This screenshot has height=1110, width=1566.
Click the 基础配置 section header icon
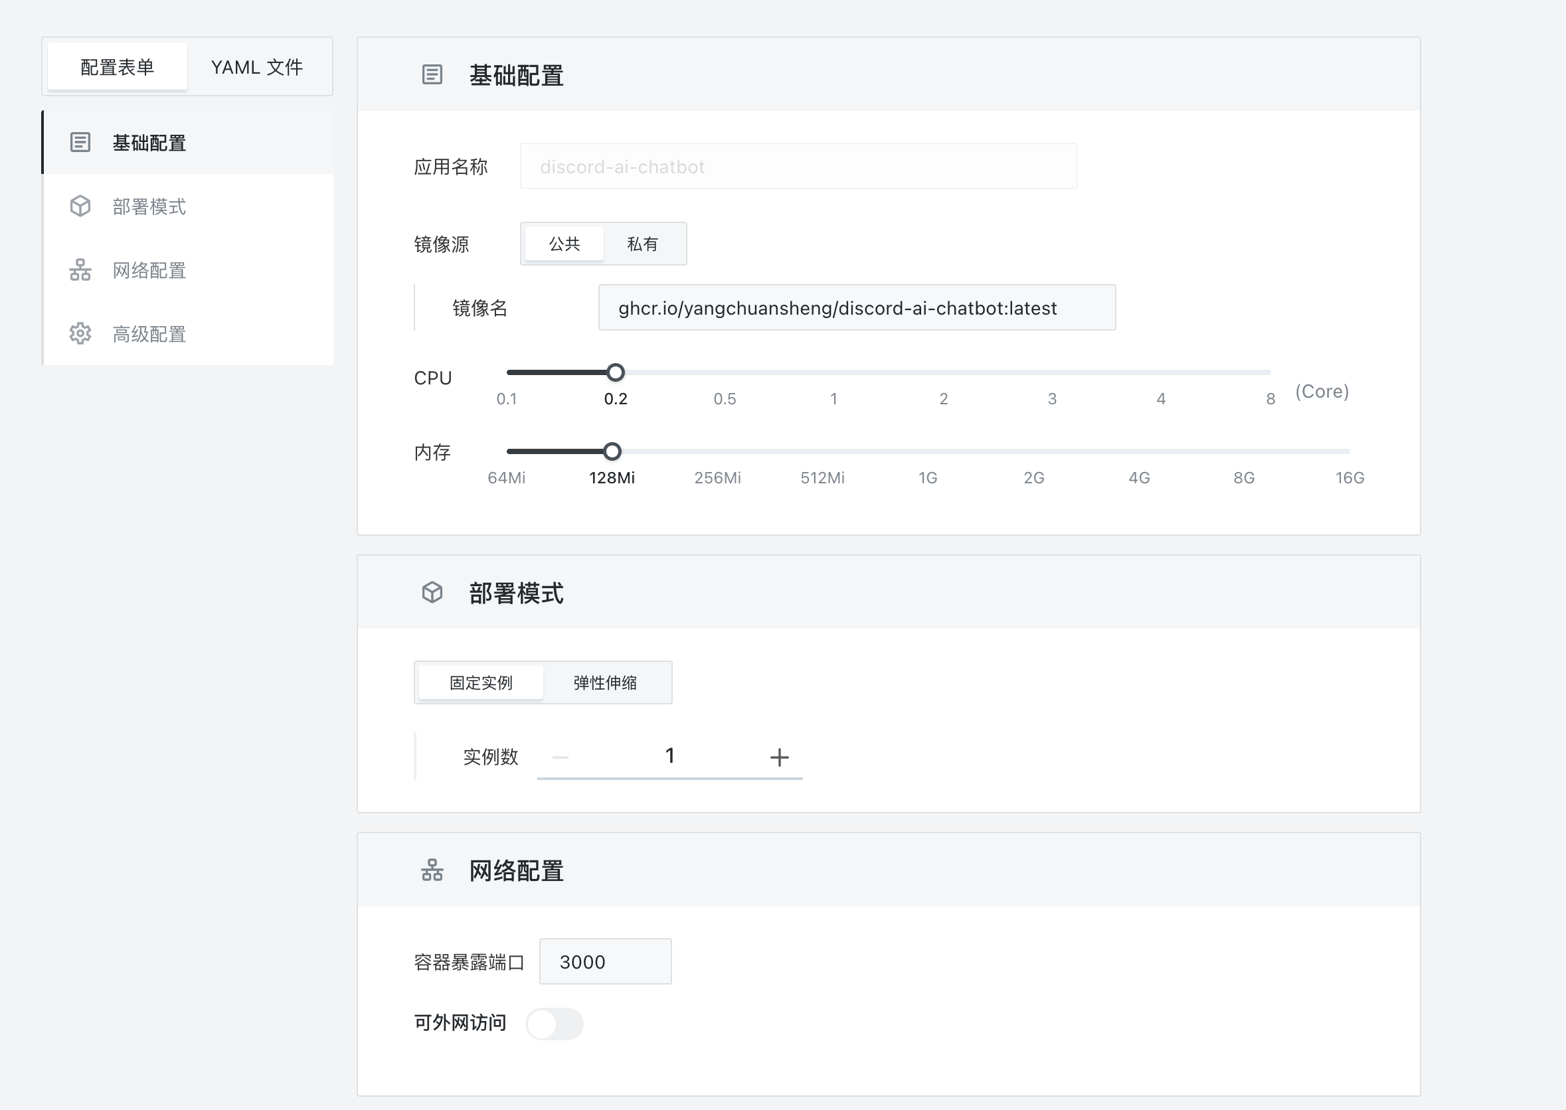(x=432, y=74)
